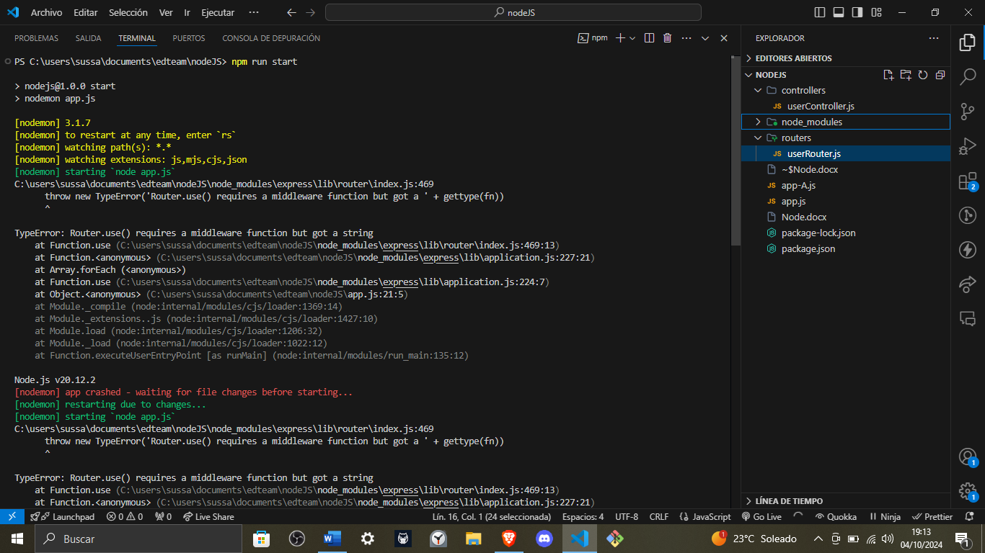Viewport: 985px width, 553px height.
Task: Open terminal panel more actions ellipsis
Action: coord(686,38)
